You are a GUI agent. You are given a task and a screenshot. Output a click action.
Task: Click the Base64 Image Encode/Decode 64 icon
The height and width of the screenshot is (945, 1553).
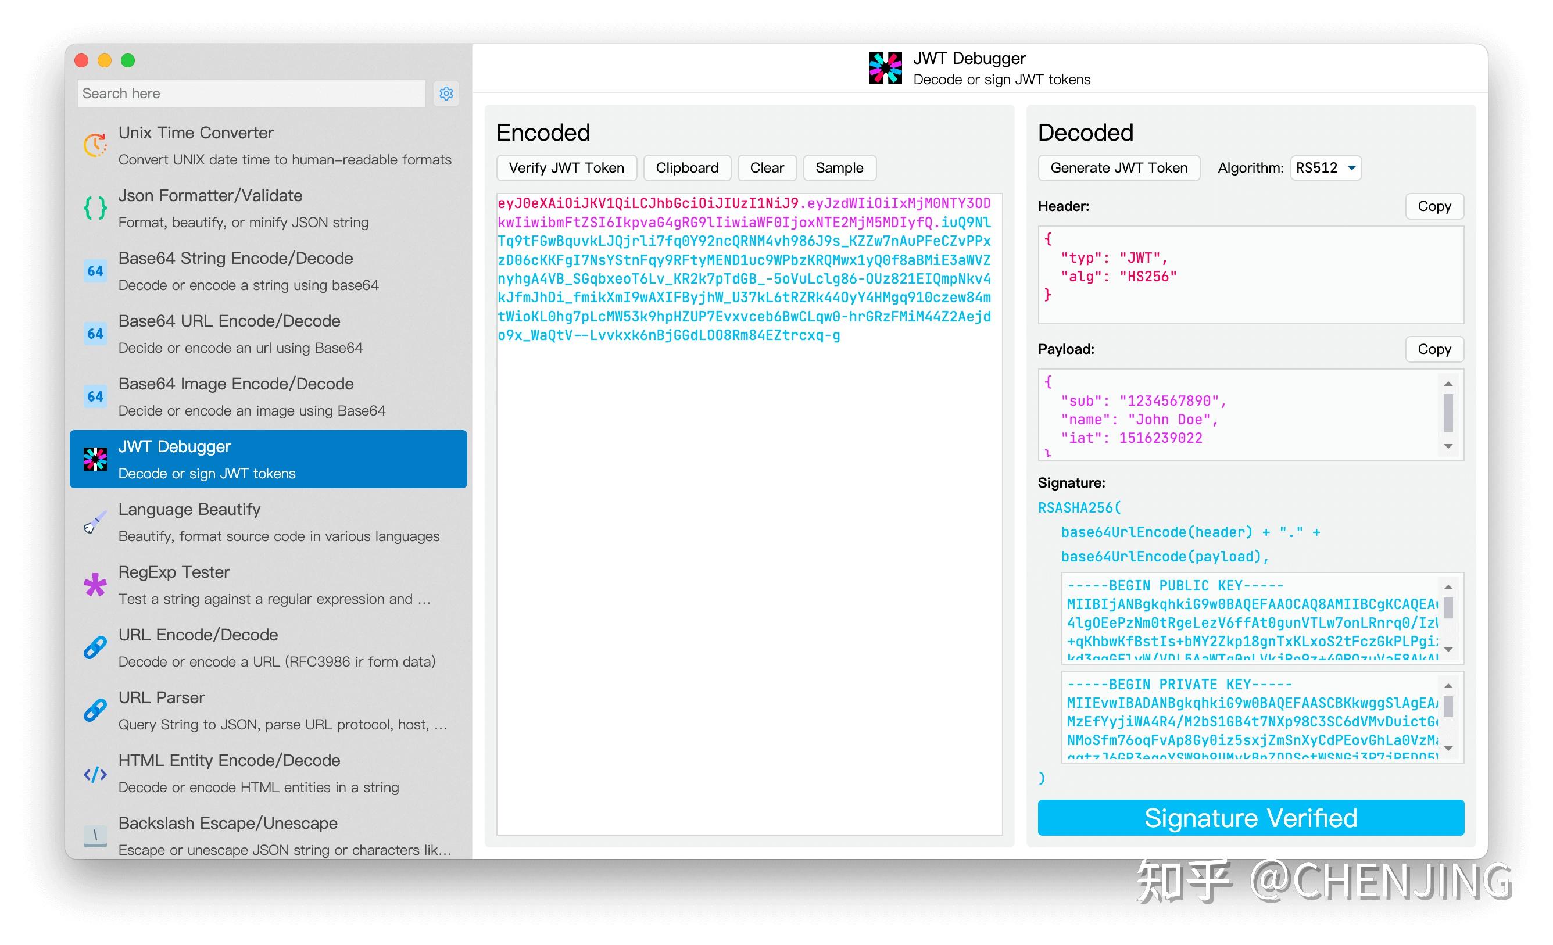pos(95,396)
